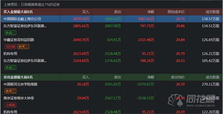The width and height of the screenshot is (223, 114).
Task: Click volume 126.69万股
Action: (211, 40)
